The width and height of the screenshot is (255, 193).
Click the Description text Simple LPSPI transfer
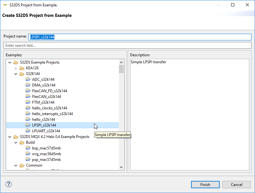click(x=148, y=62)
